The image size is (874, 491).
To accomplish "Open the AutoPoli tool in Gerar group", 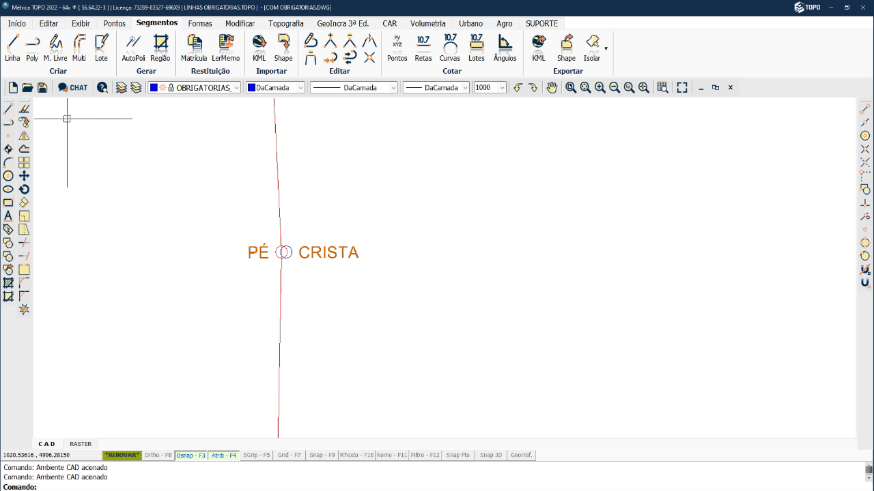I will point(134,48).
